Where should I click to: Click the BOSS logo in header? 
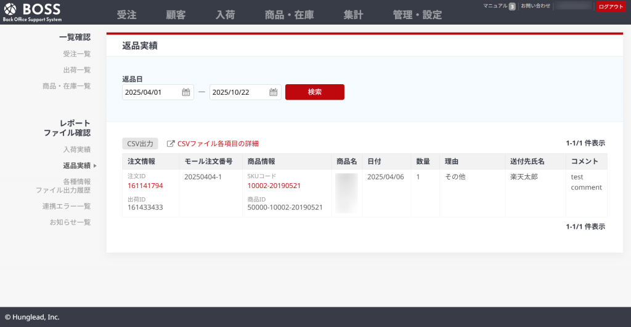[33, 12]
